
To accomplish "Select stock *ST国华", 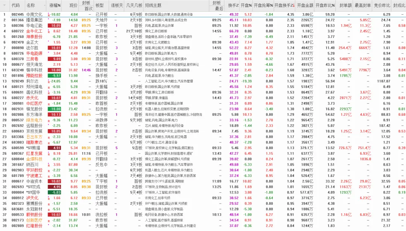I will pyautogui.click(x=33, y=192).
